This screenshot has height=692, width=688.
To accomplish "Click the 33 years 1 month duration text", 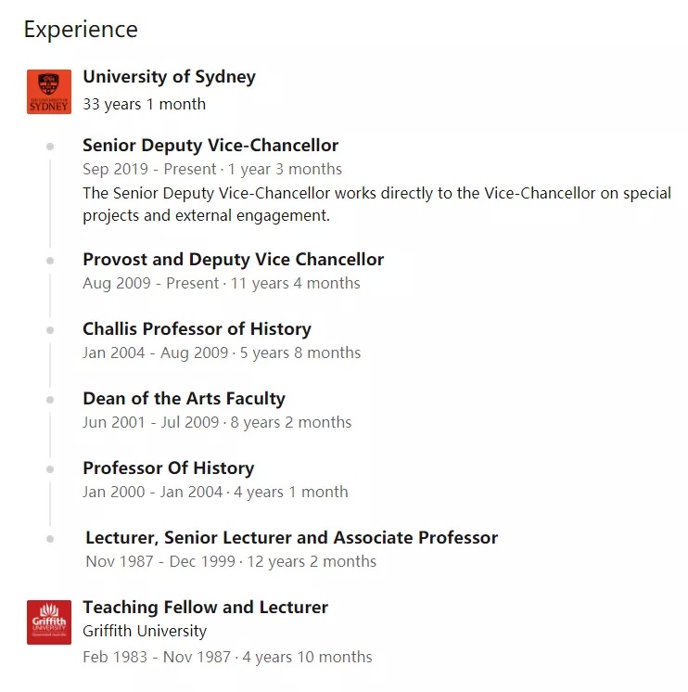I will click(145, 105).
